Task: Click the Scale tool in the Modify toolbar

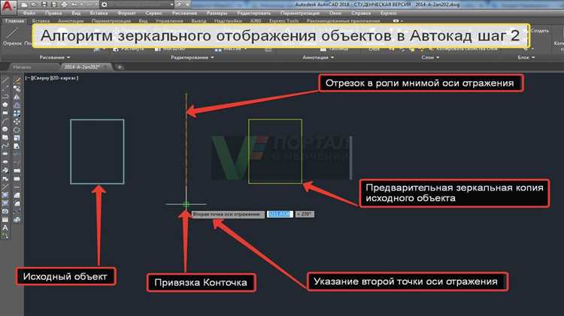Action: point(17,137)
